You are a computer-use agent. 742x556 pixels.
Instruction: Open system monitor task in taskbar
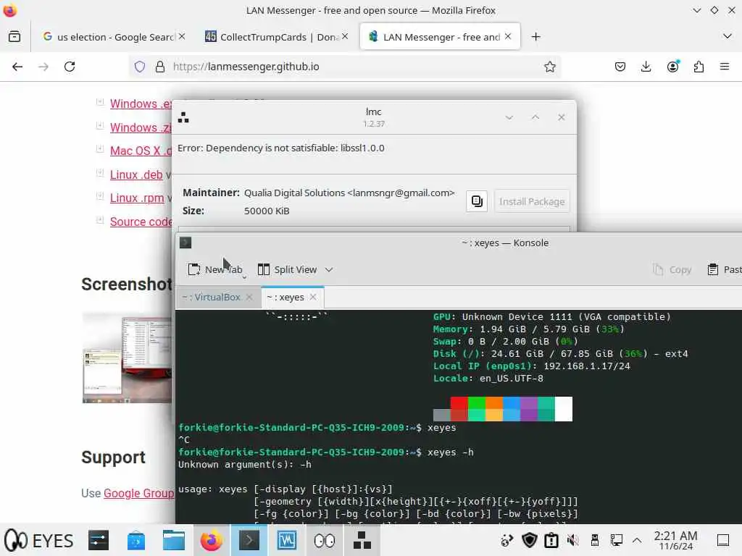tap(287, 540)
